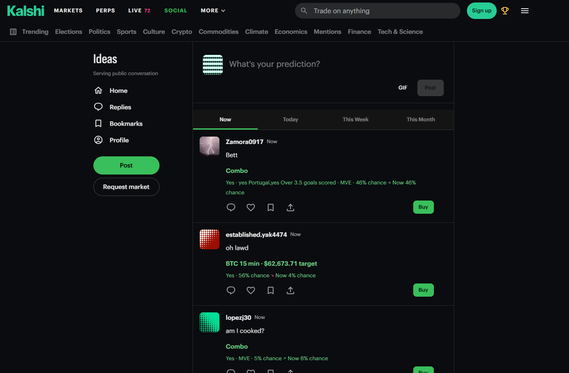This screenshot has width=569, height=373.
Task: Click the 'Yes · 56% chance' odds text
Action: [248, 276]
